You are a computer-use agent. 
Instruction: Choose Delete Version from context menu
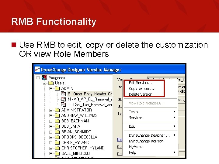[141, 94]
